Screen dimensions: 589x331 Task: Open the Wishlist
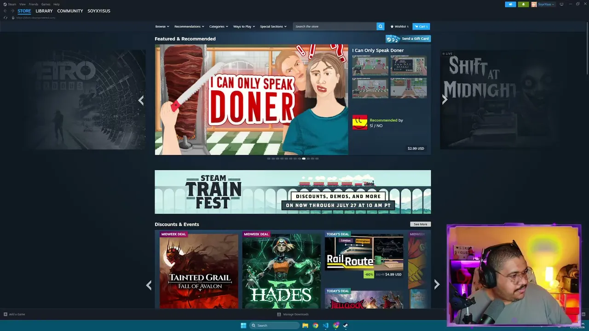click(x=399, y=27)
